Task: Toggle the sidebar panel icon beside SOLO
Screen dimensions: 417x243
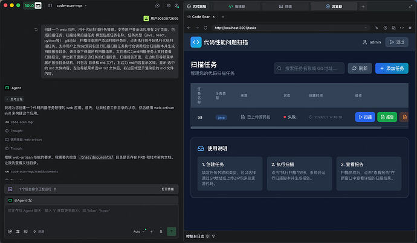Action: coord(50,5)
